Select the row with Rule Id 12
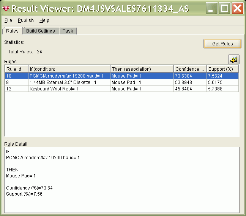This screenshot has height=216, width=246. pos(122,89)
